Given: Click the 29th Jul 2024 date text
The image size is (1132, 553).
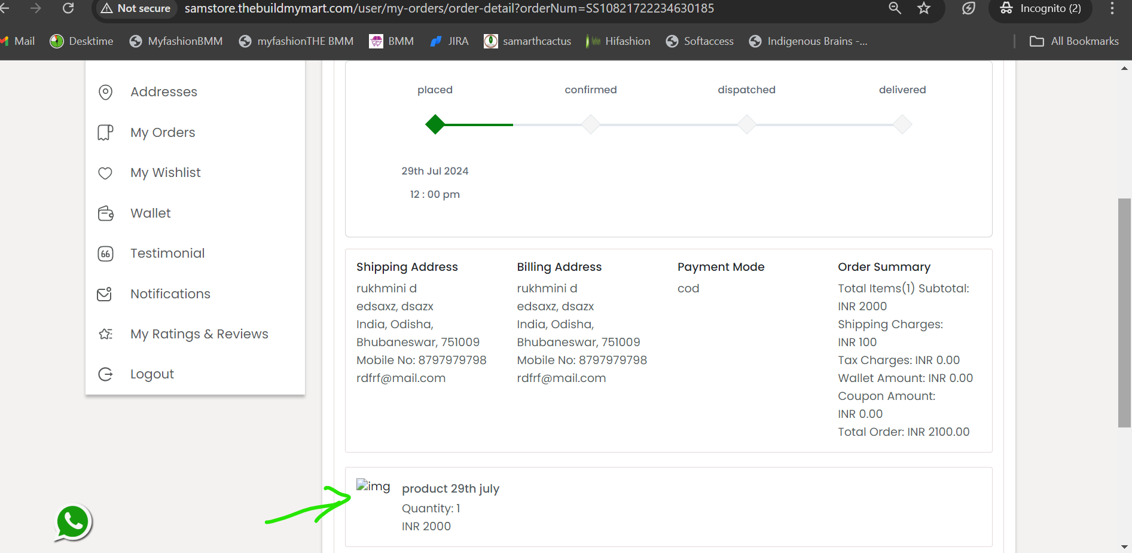Looking at the screenshot, I should [x=435, y=171].
